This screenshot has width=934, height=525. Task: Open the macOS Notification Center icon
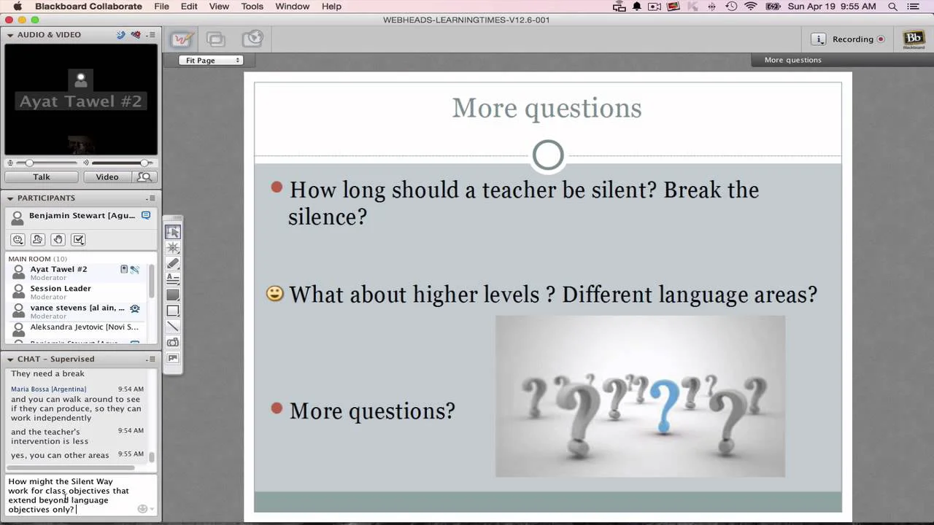pyautogui.click(x=913, y=7)
